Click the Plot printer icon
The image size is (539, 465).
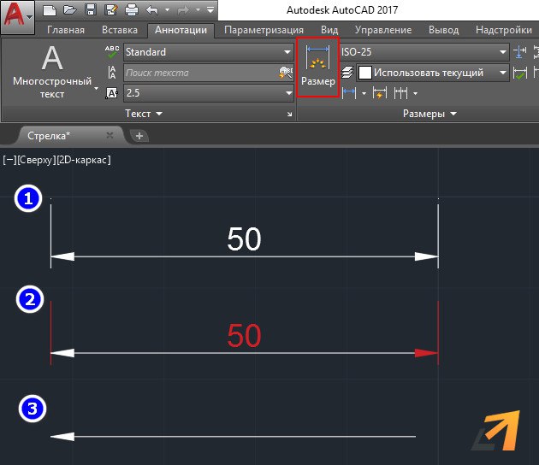[x=132, y=10]
